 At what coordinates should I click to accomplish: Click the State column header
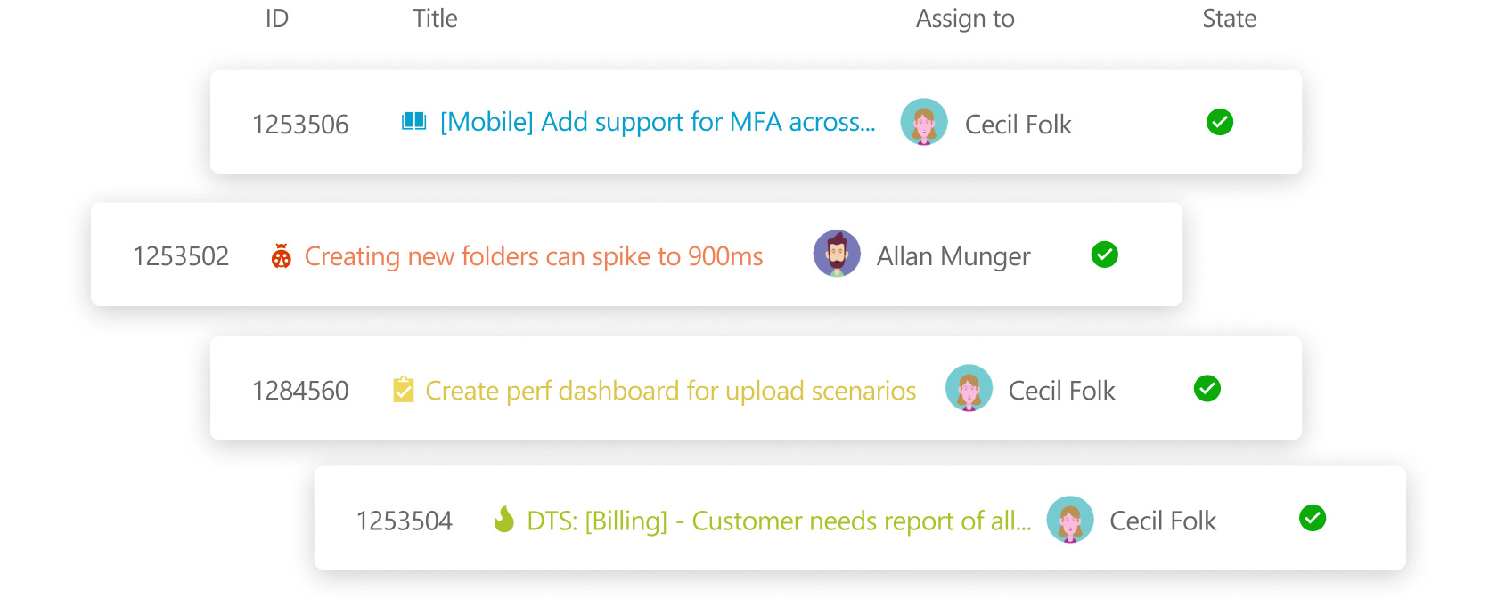point(1229,19)
